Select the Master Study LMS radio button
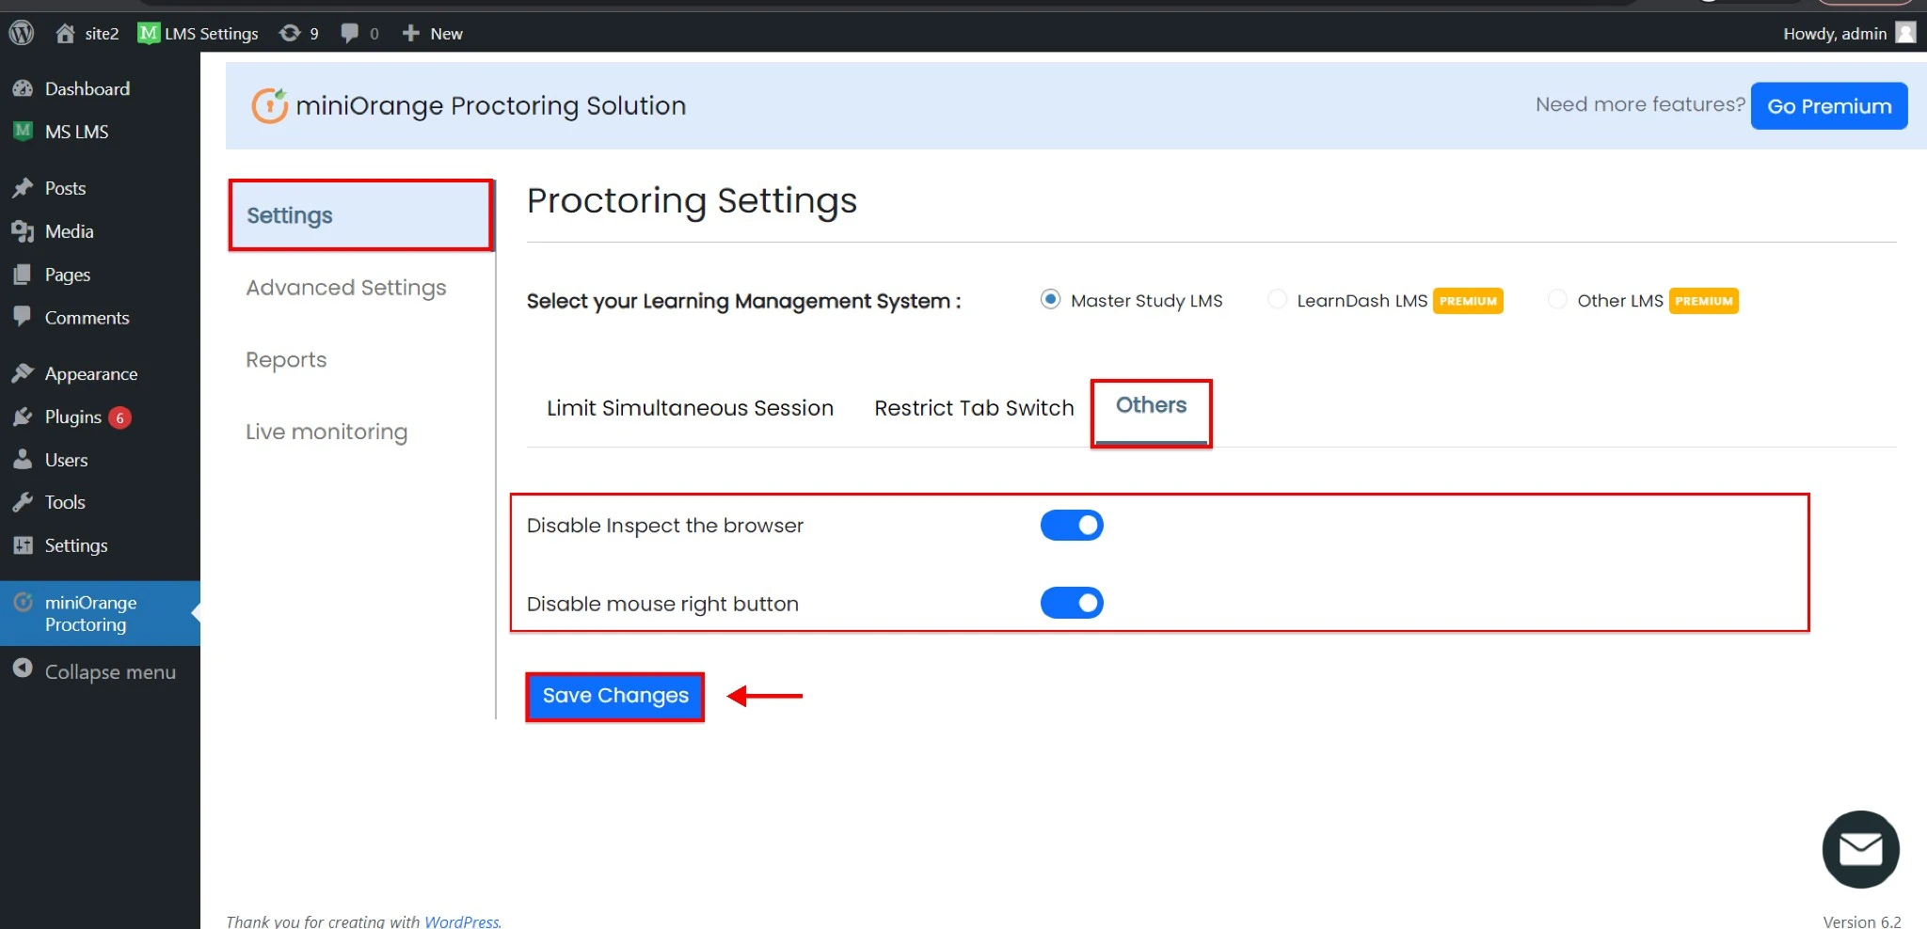 (1050, 299)
